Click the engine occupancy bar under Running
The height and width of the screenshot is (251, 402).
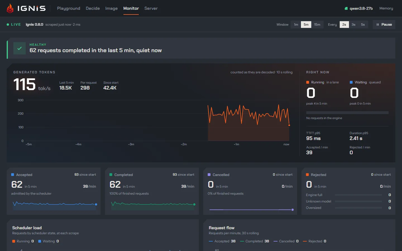pos(347,113)
